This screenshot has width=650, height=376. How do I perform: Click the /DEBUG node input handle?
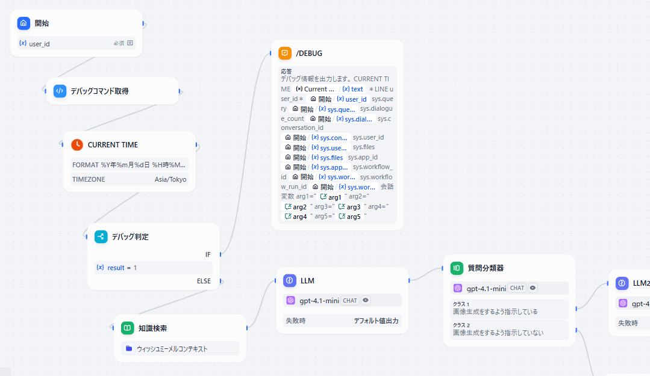coord(270,53)
